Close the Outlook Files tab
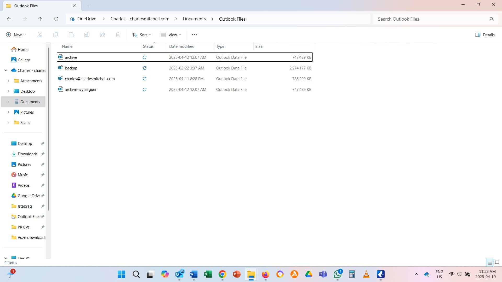This screenshot has width=502, height=282. click(74, 6)
